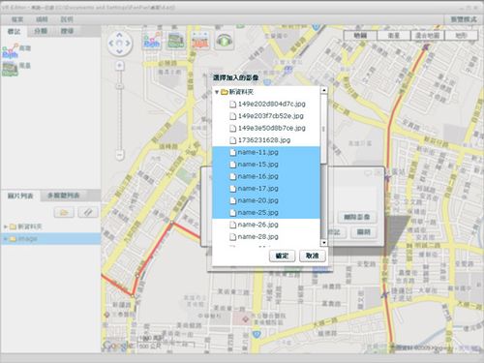Click the map zoom slider handle
Screen dimensions: 484x363
point(120,86)
